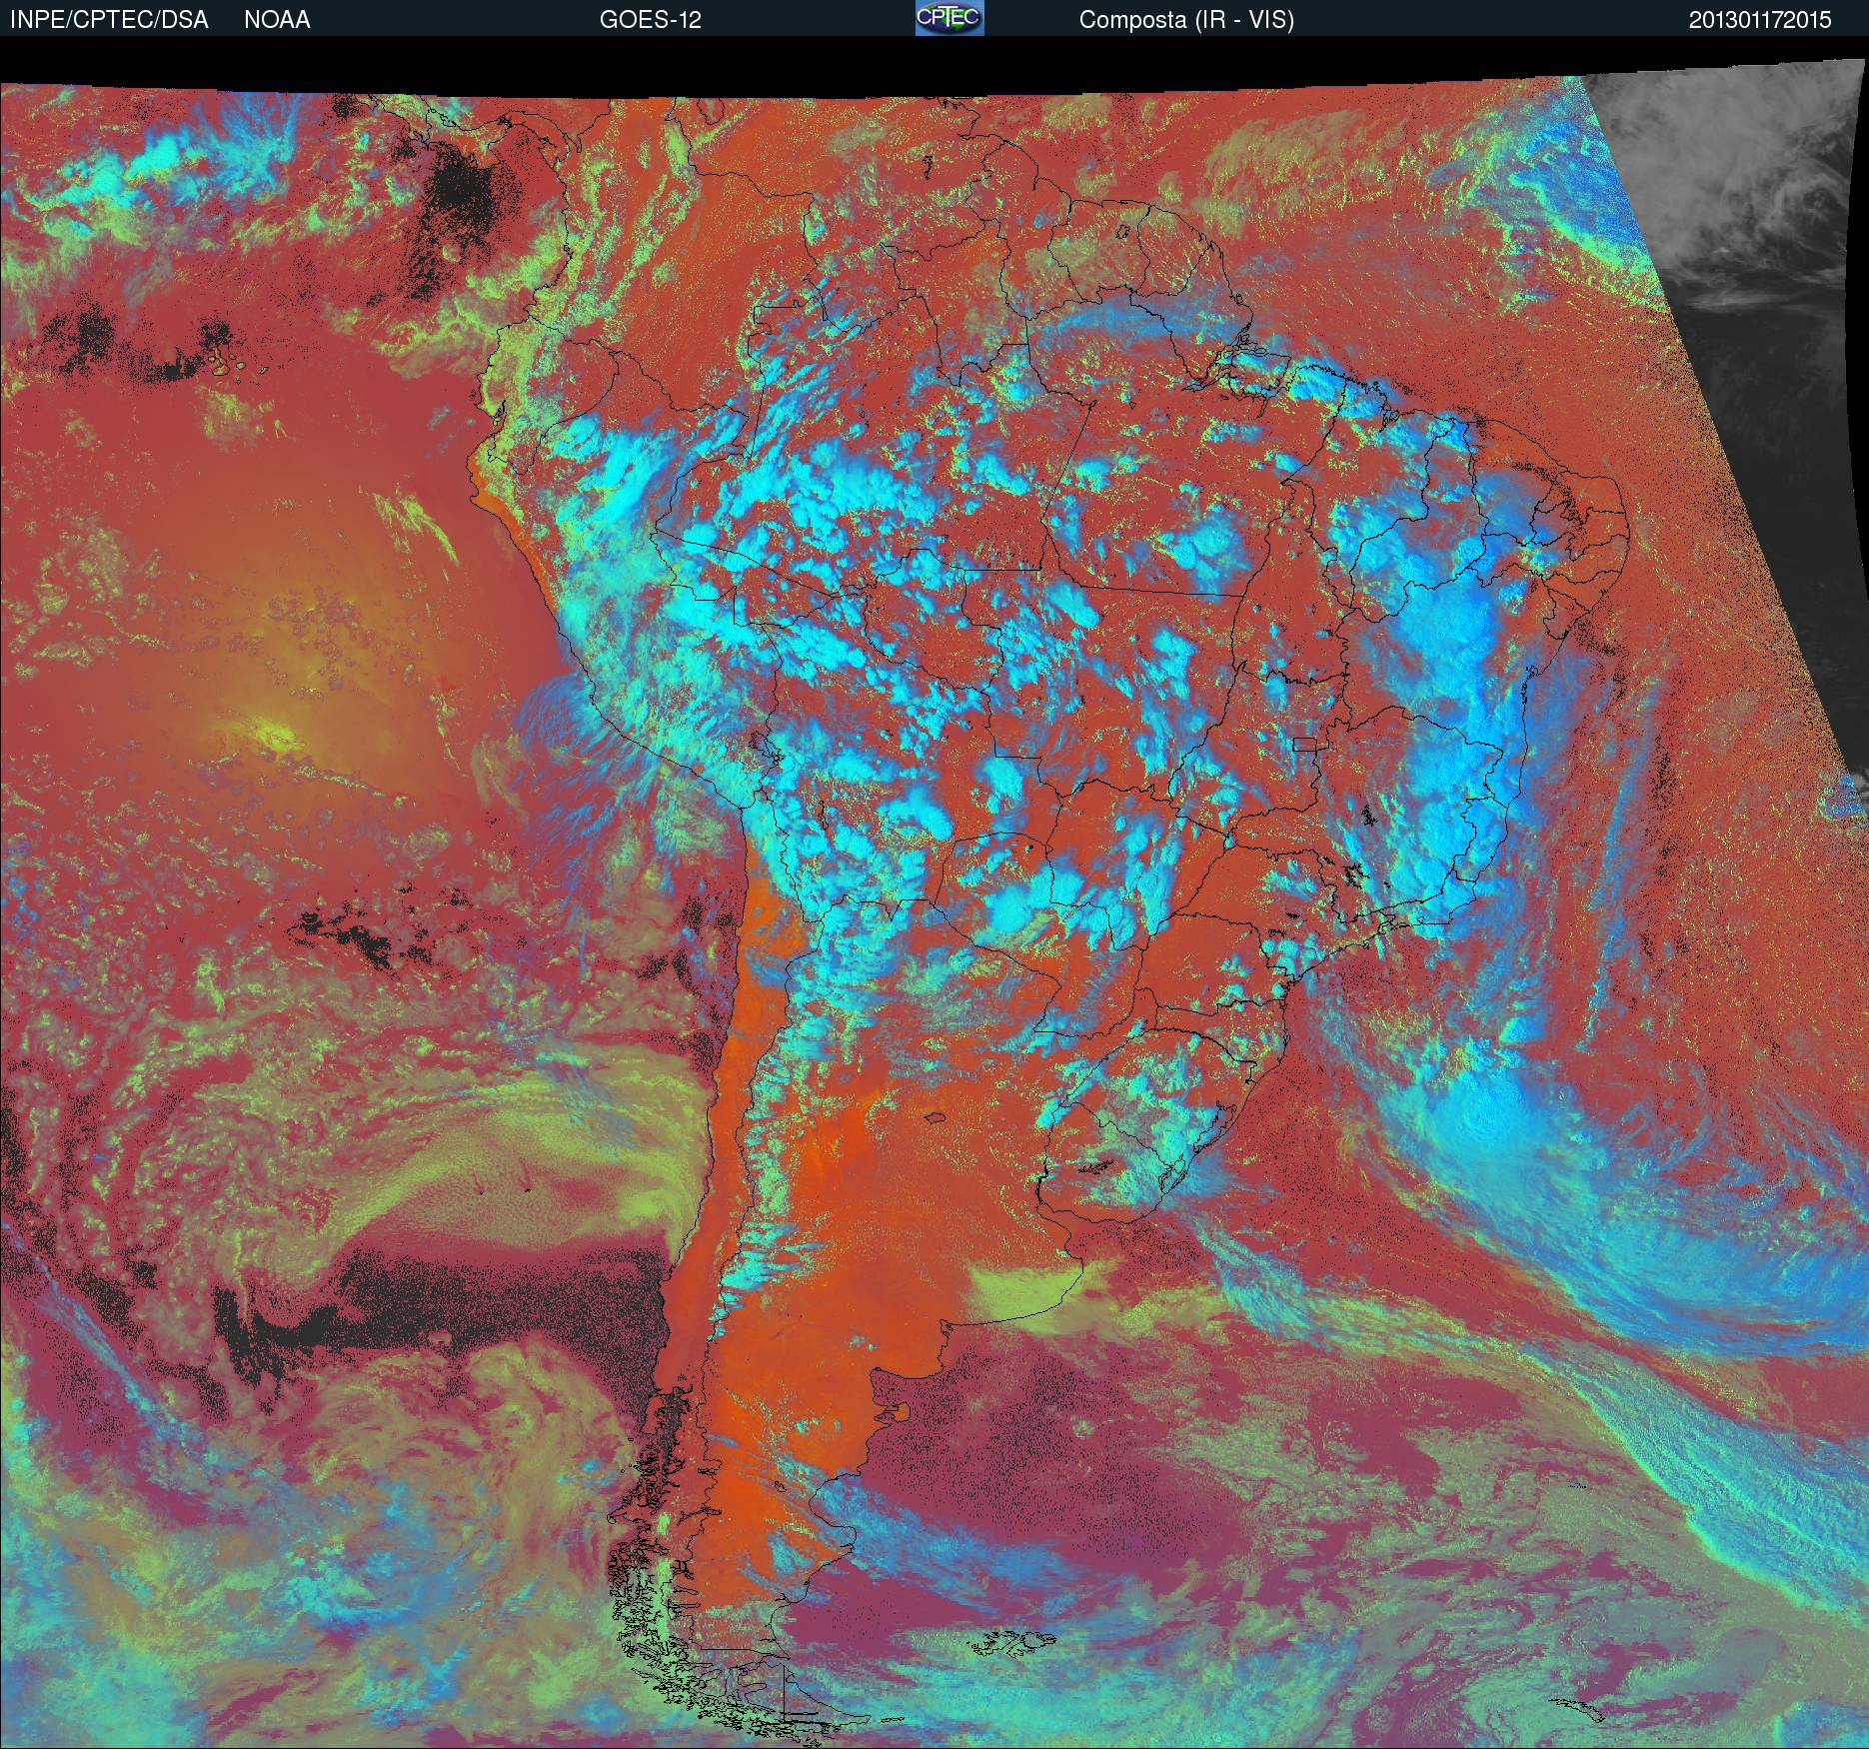Click the Composta (IR - VIS) title
The image size is (1869, 1749).
point(1186,20)
